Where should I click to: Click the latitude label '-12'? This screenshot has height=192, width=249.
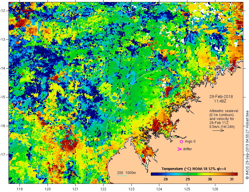(x=3, y=11)
